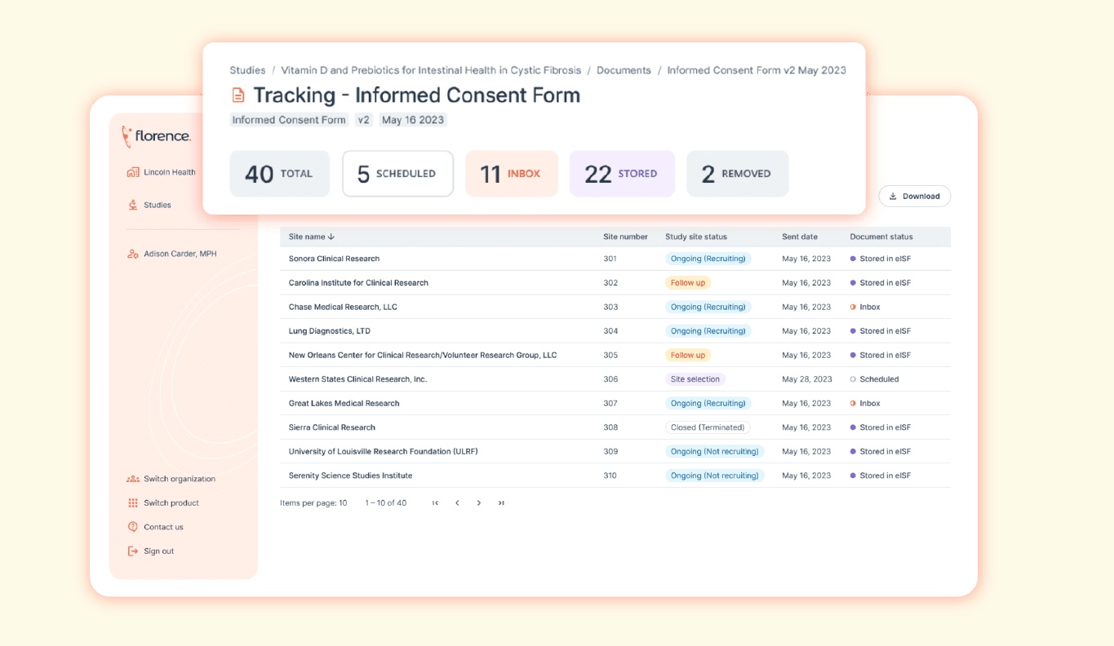Go to the next page of results
1114x646 pixels.
point(479,503)
